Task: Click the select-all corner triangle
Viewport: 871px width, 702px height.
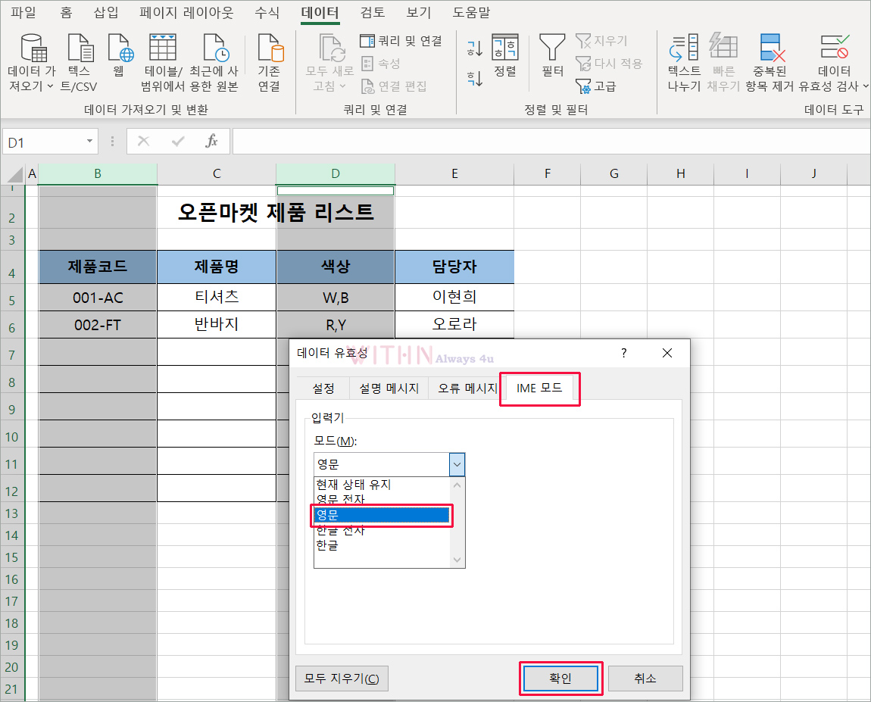Action: click(x=15, y=174)
